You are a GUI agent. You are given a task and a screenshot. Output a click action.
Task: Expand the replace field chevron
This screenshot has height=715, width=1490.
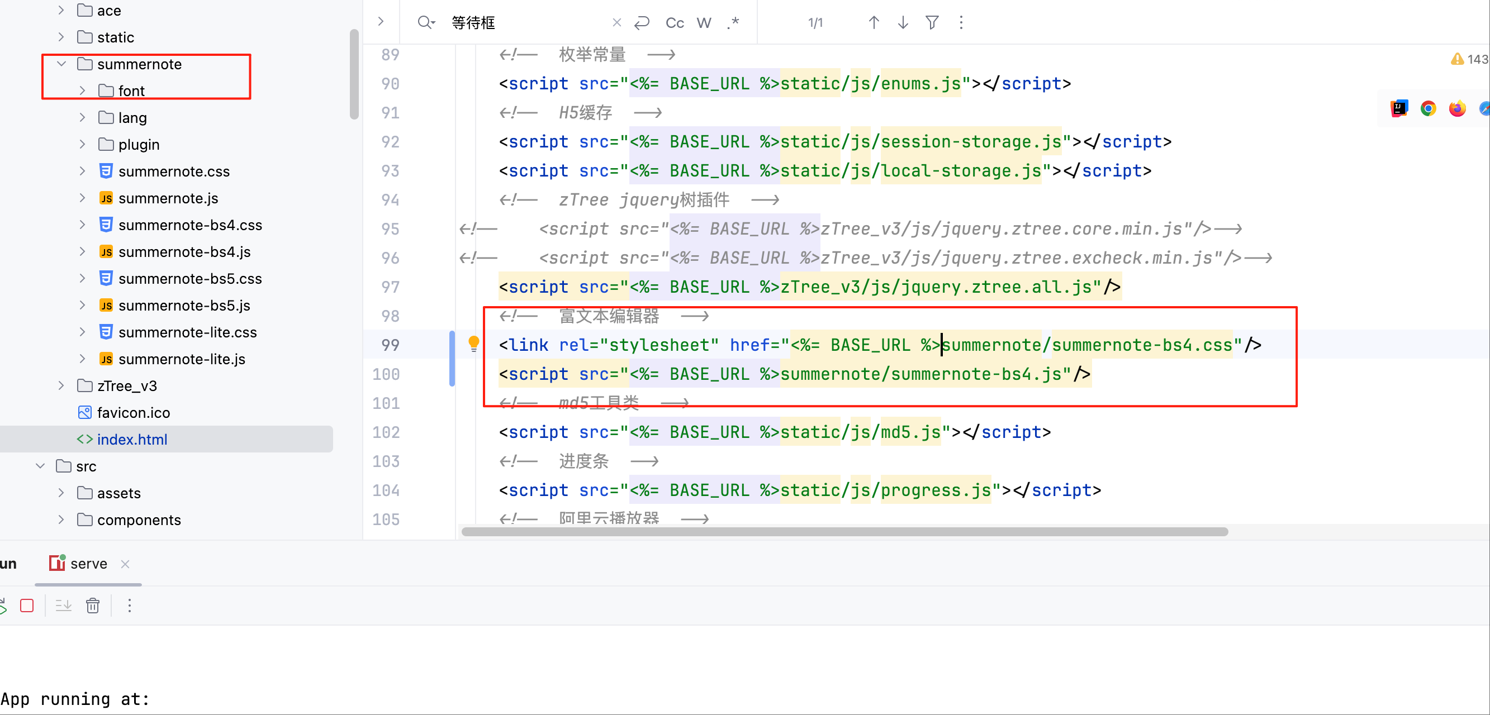(x=381, y=21)
